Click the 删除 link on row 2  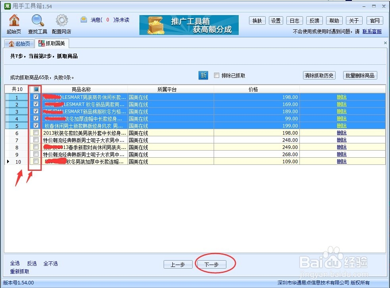pyautogui.click(x=342, y=104)
